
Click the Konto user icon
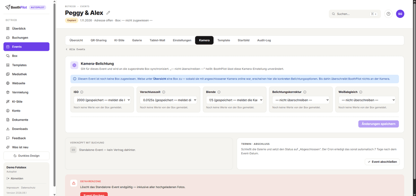click(x=8, y=111)
